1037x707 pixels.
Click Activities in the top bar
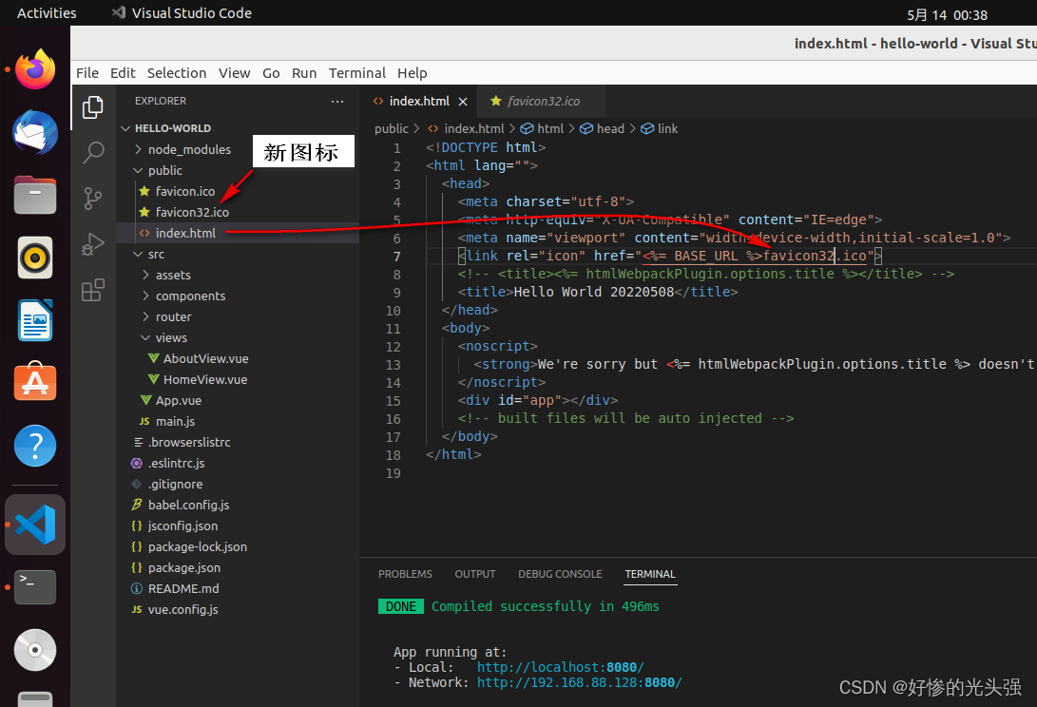pos(47,13)
